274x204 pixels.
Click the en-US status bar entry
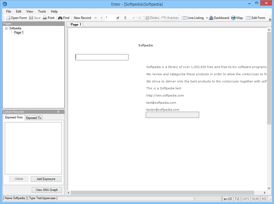click(228, 199)
